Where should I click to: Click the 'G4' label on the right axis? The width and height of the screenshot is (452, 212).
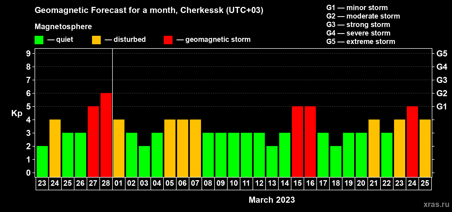coord(442,67)
